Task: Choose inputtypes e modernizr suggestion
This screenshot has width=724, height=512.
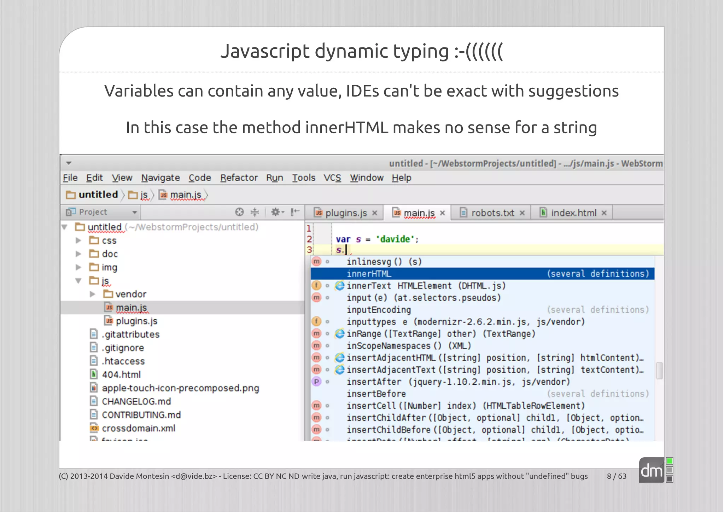Action: (x=483, y=322)
